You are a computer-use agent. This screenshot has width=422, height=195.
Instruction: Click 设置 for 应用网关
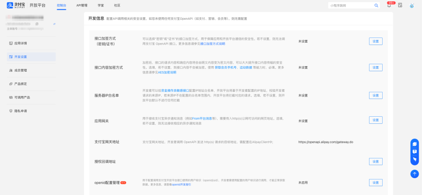click(376, 120)
